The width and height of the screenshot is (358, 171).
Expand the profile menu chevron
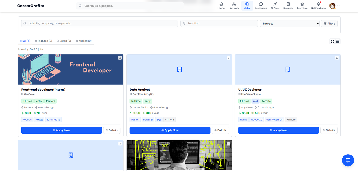(x=338, y=6)
